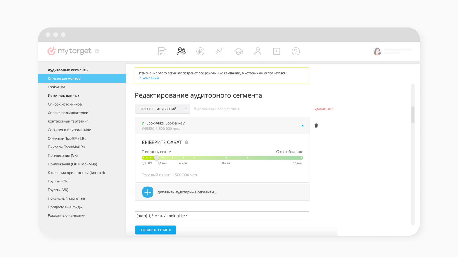The width and height of the screenshot is (458, 257).
Task: Open the square tools icon in navigation
Action: click(x=277, y=51)
